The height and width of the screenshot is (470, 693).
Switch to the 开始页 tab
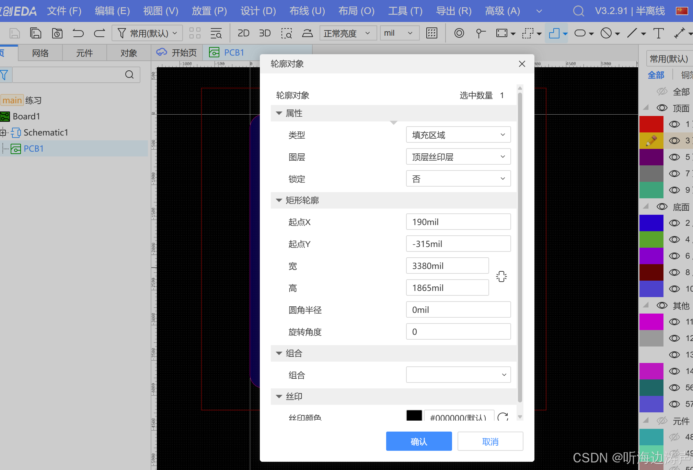pyautogui.click(x=177, y=52)
